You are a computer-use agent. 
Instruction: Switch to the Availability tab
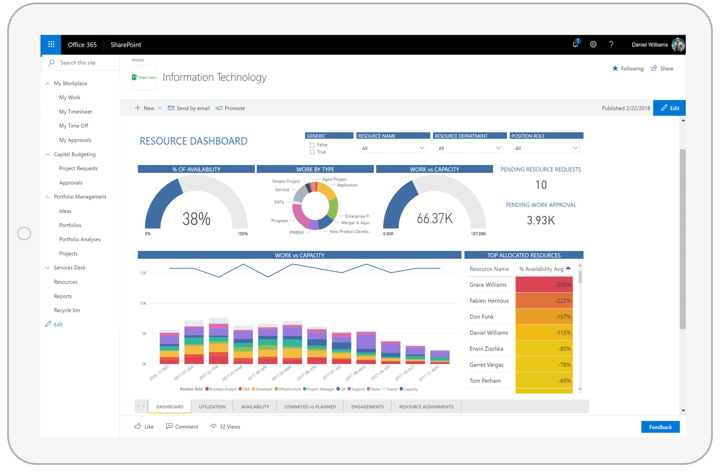click(x=255, y=407)
